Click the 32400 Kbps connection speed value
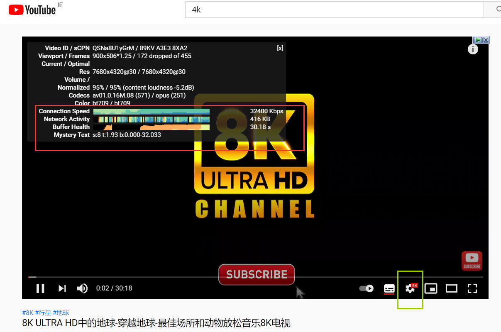This screenshot has height=332, width=501. pos(266,111)
